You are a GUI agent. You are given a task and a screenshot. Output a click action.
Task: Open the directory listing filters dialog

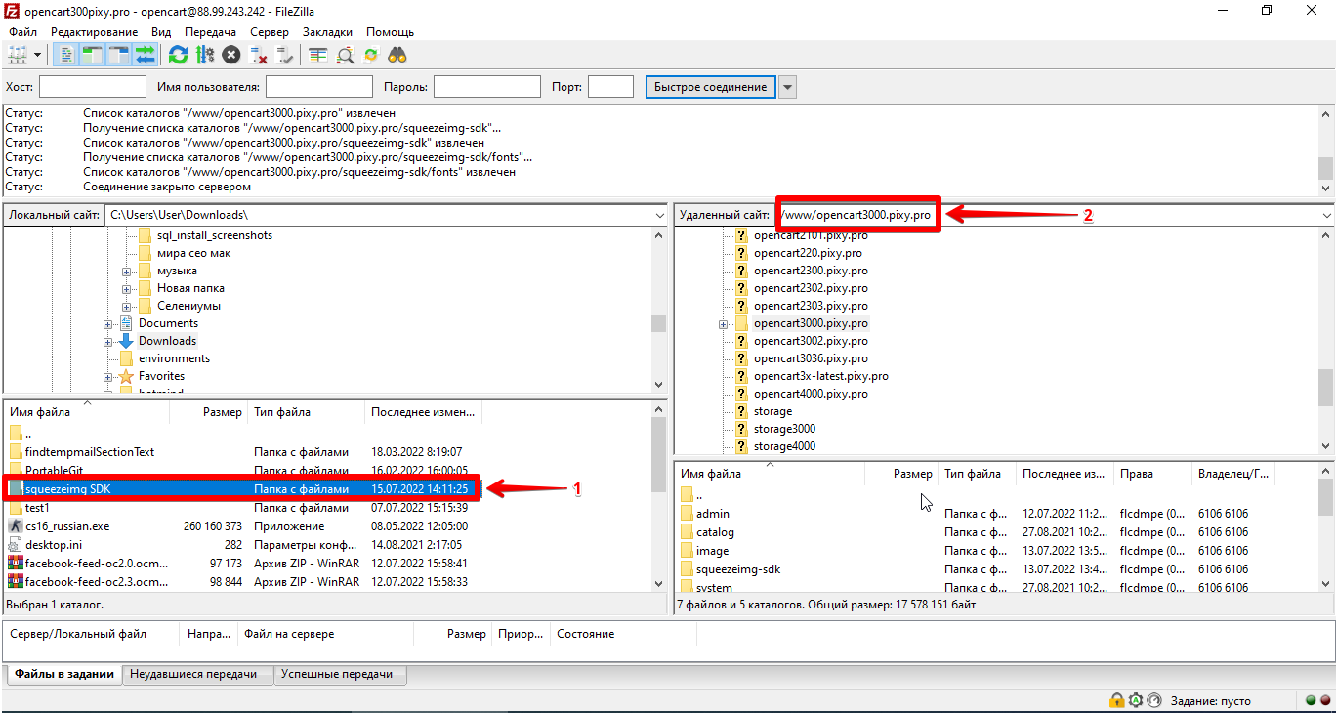click(317, 55)
